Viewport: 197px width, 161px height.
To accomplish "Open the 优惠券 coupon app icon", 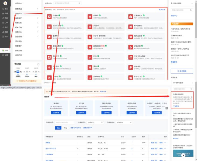I will tap(49, 16).
